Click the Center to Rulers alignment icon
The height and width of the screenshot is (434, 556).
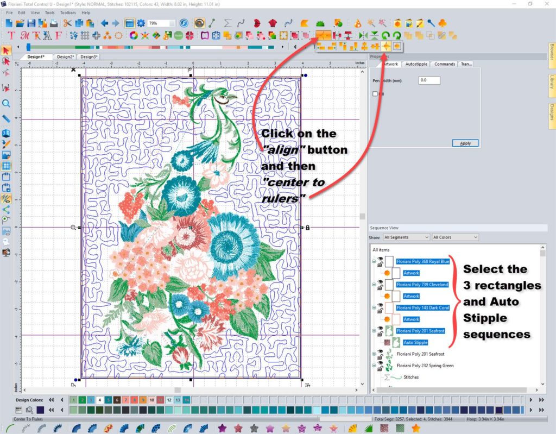pos(386,47)
